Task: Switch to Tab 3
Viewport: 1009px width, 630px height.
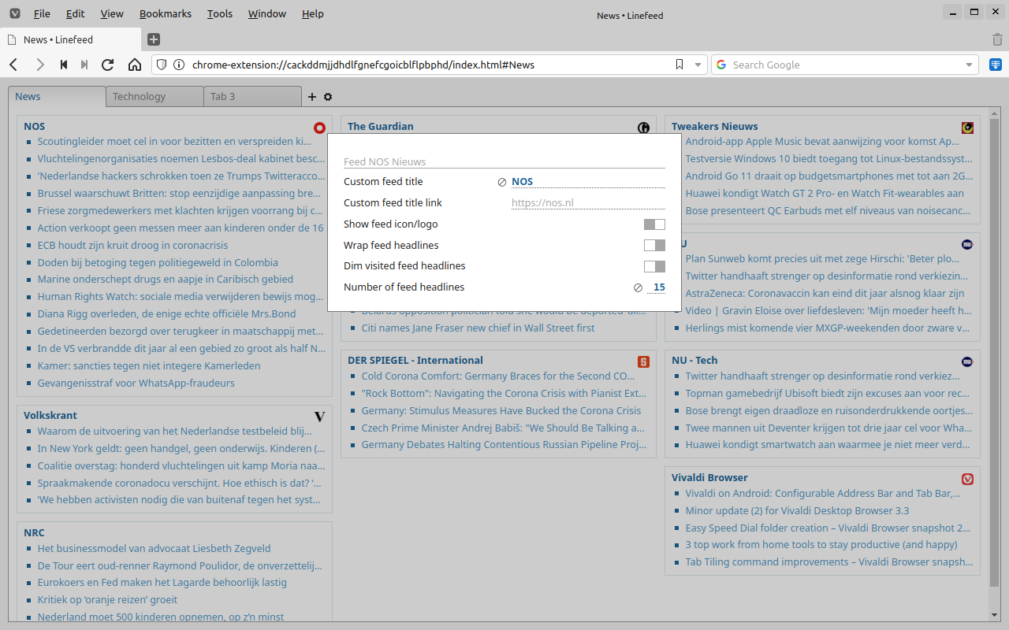Action: tap(252, 97)
